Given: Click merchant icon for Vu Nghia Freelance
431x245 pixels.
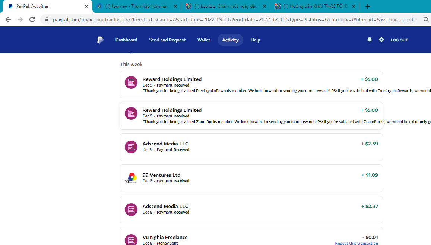Looking at the screenshot, I should click(x=131, y=240).
